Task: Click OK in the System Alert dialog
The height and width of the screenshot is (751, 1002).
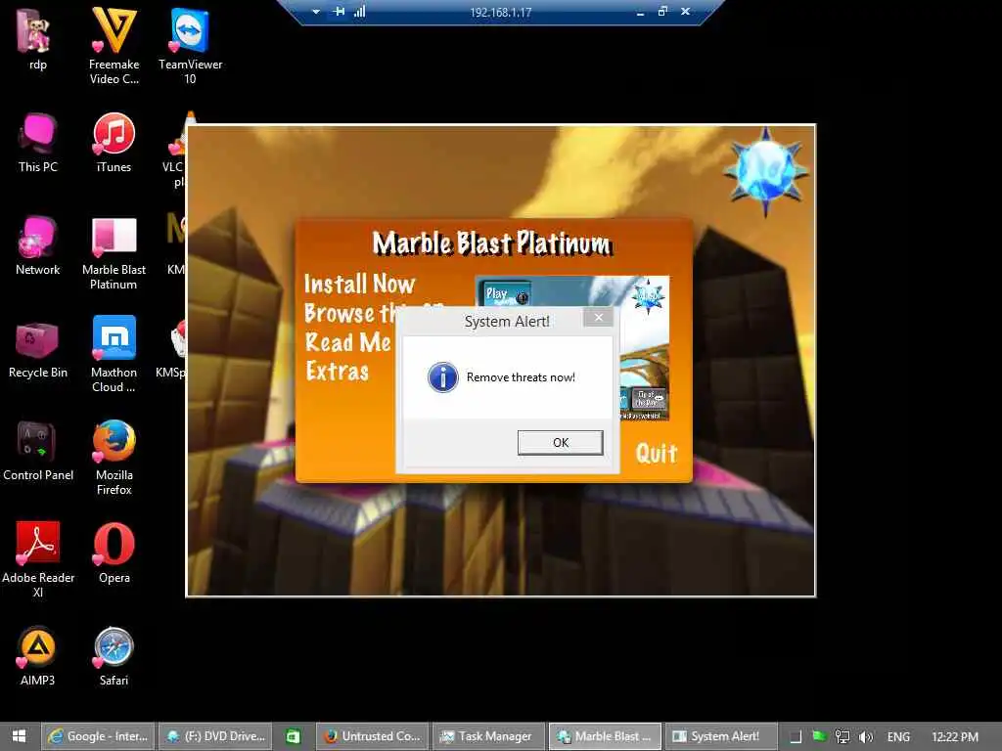Action: click(561, 443)
